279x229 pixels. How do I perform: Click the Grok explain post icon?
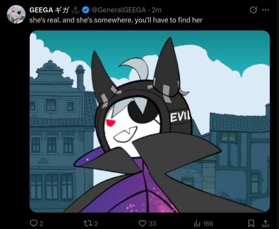pyautogui.click(x=253, y=10)
